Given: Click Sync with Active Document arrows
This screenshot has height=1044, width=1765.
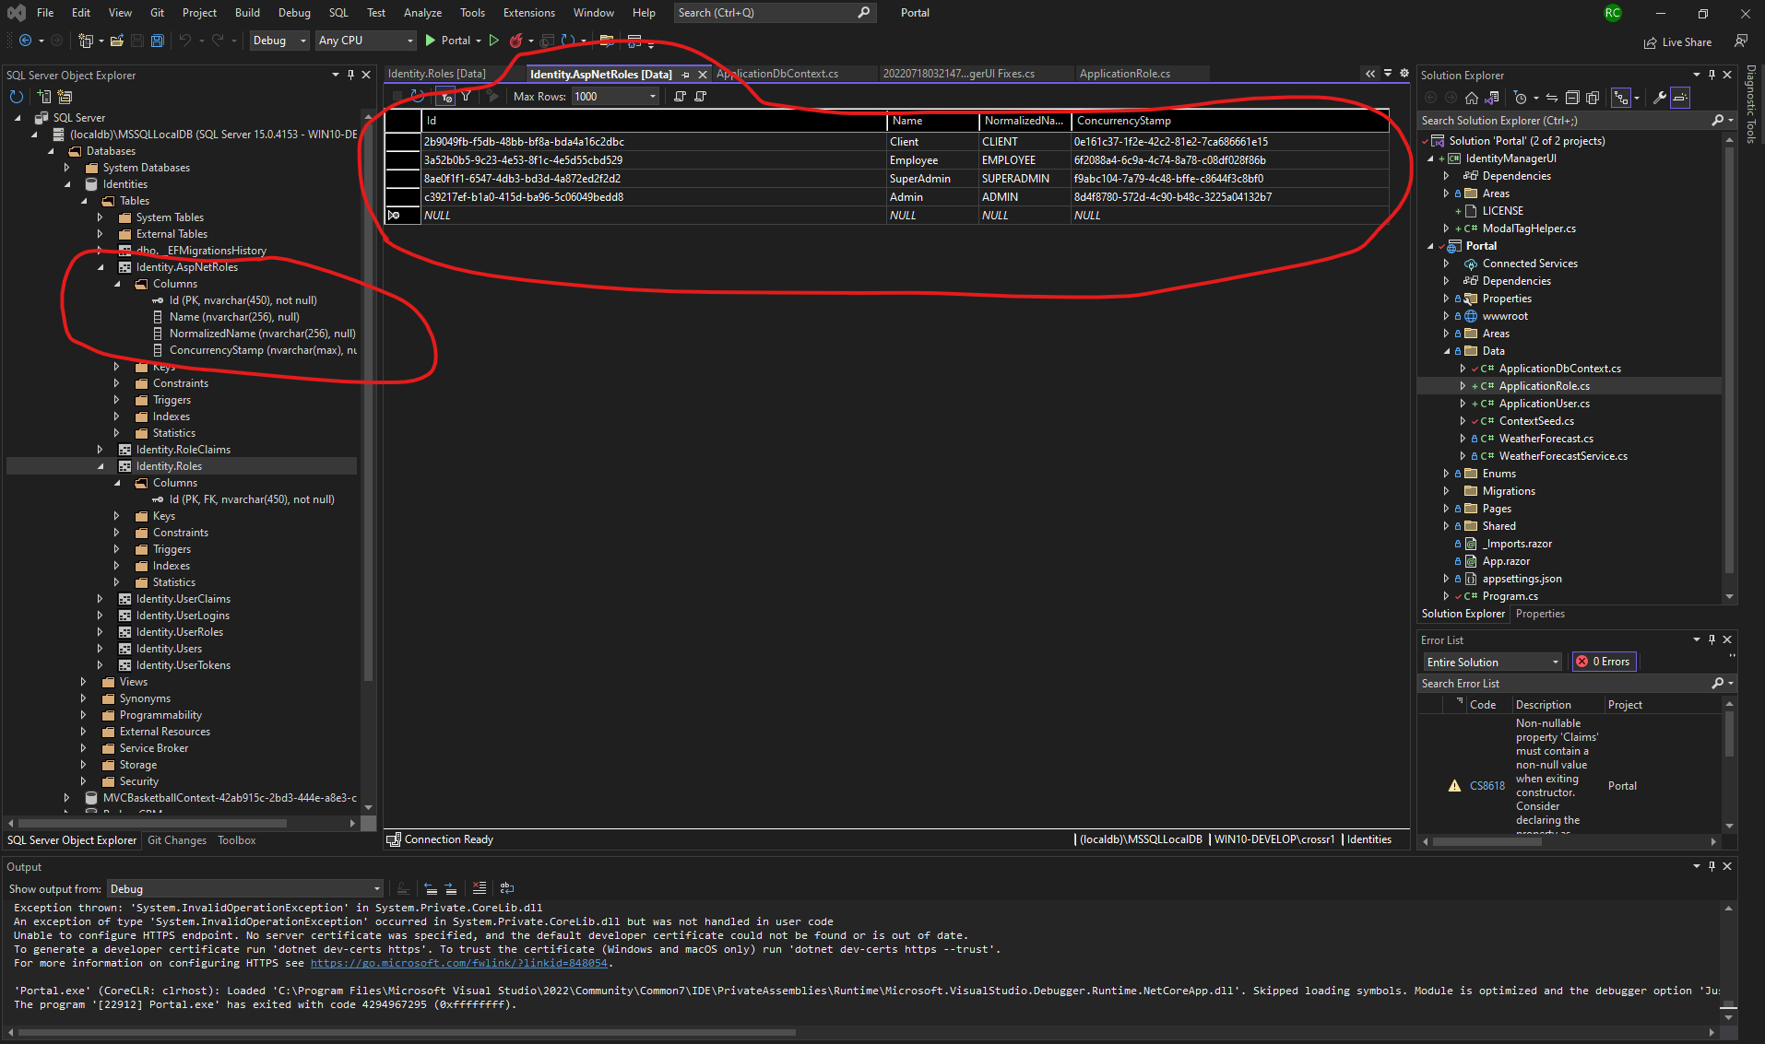Looking at the screenshot, I should (x=1552, y=98).
